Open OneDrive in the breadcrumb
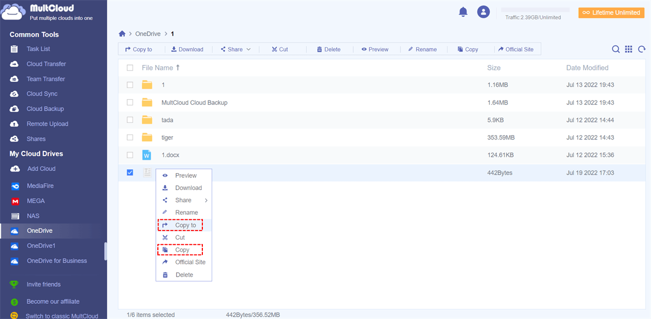The width and height of the screenshot is (651, 319). point(148,34)
